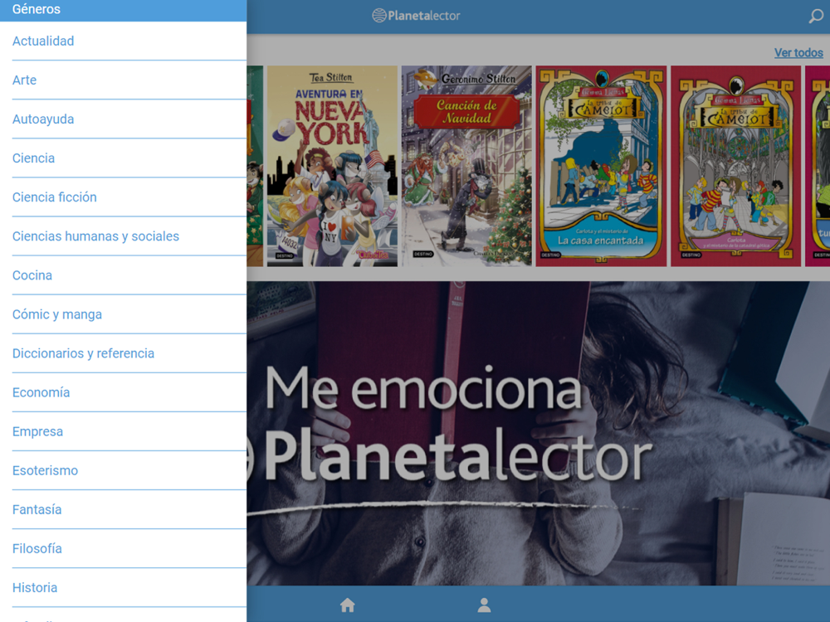Select the Arte genre
The image size is (830, 622).
point(124,80)
